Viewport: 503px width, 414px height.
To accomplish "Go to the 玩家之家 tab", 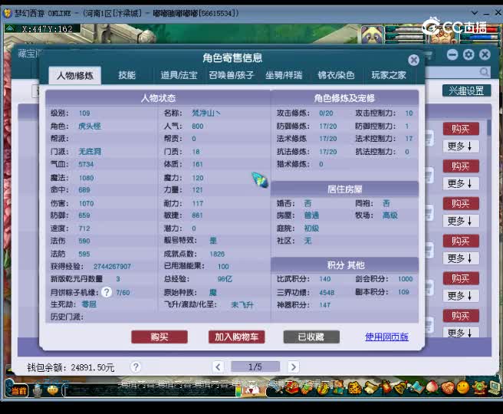I will click(x=389, y=76).
